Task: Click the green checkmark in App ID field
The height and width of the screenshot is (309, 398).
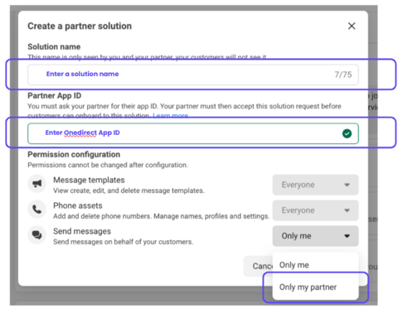Action: pyautogui.click(x=347, y=133)
